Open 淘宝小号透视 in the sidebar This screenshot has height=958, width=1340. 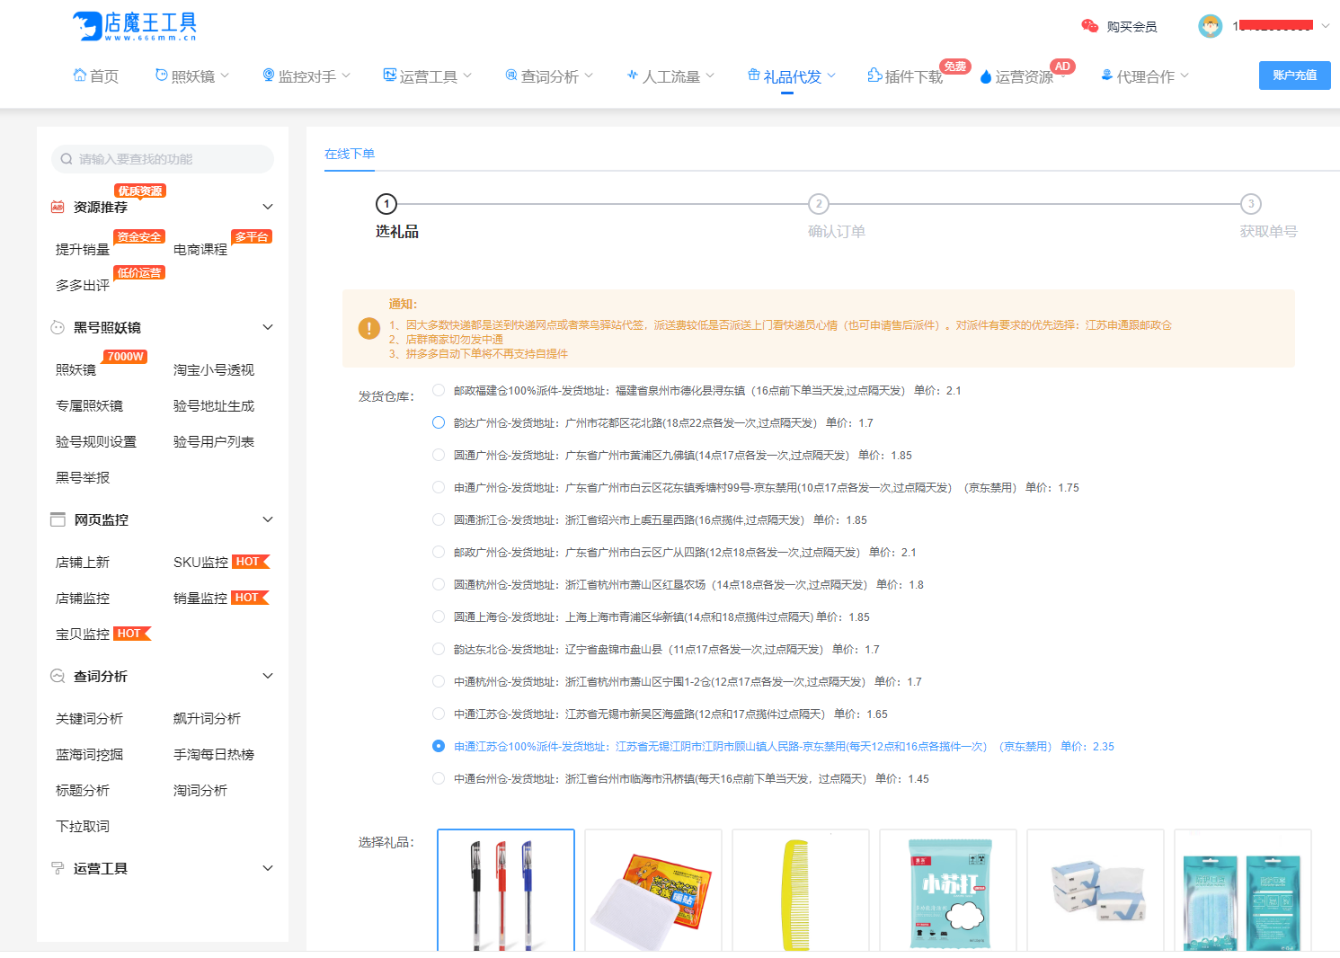[x=214, y=369]
